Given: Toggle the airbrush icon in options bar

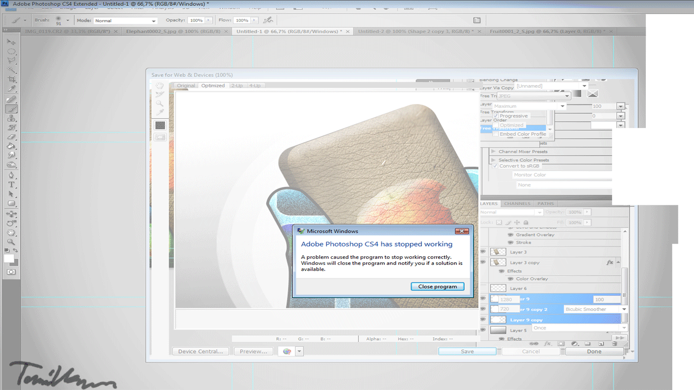Looking at the screenshot, I should (x=267, y=20).
